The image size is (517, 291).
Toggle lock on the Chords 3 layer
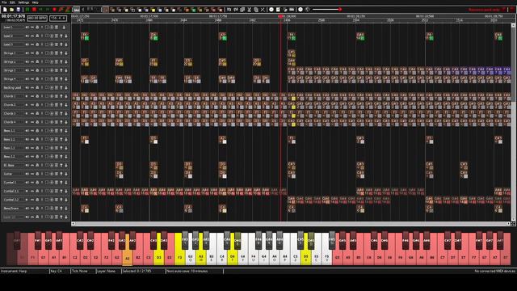click(37, 113)
